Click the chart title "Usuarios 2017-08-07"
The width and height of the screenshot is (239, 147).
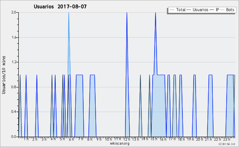(60, 6)
